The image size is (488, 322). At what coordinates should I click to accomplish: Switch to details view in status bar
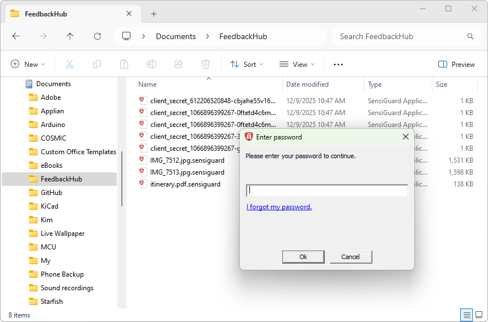(466, 315)
